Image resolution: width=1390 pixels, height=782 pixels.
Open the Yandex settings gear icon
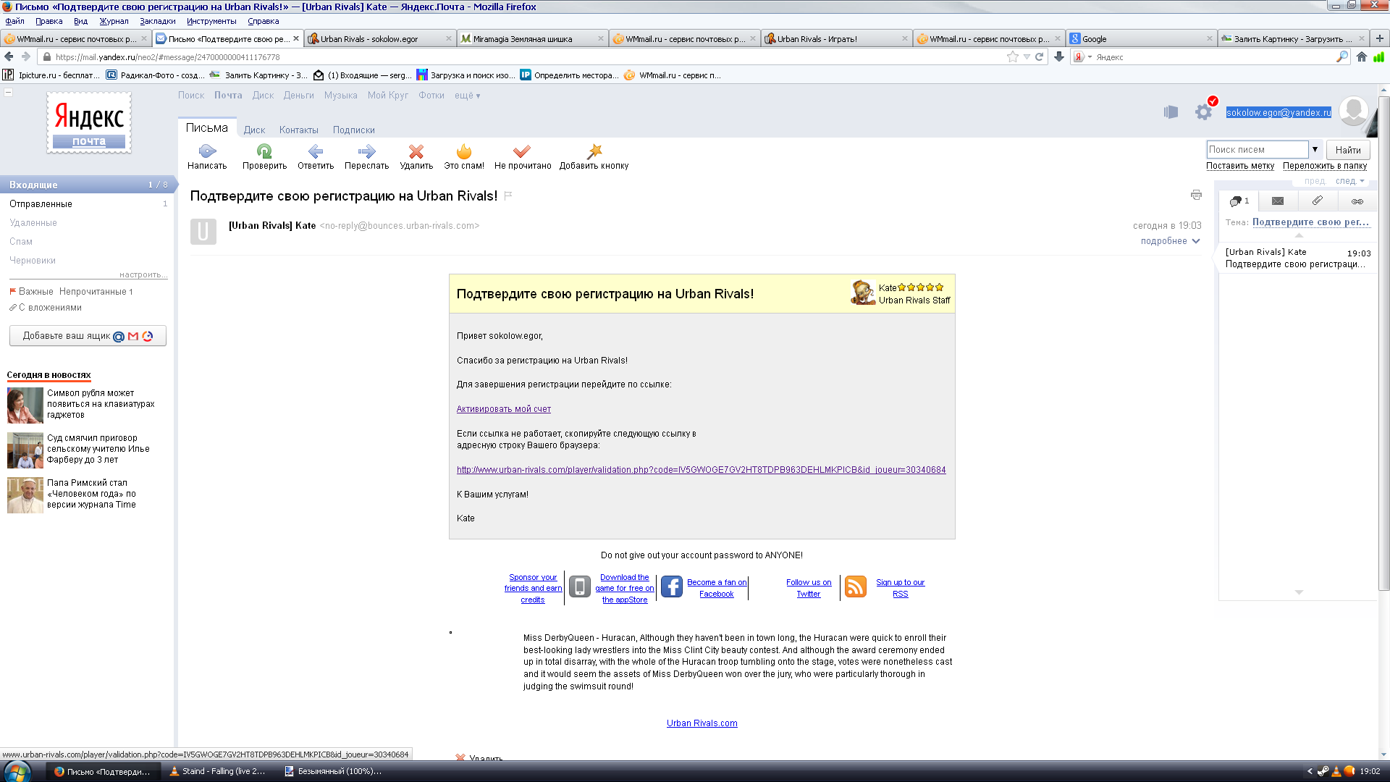pyautogui.click(x=1203, y=112)
